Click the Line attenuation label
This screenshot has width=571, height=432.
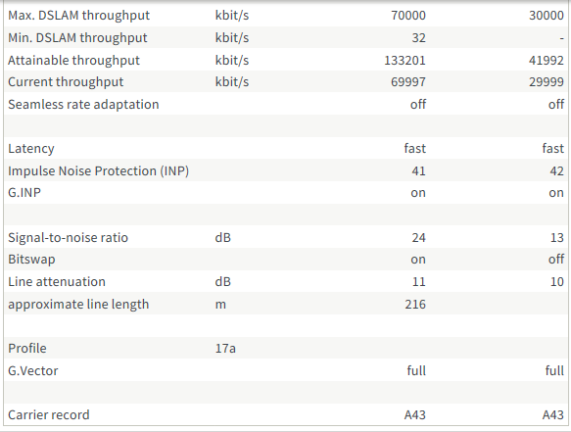(57, 282)
